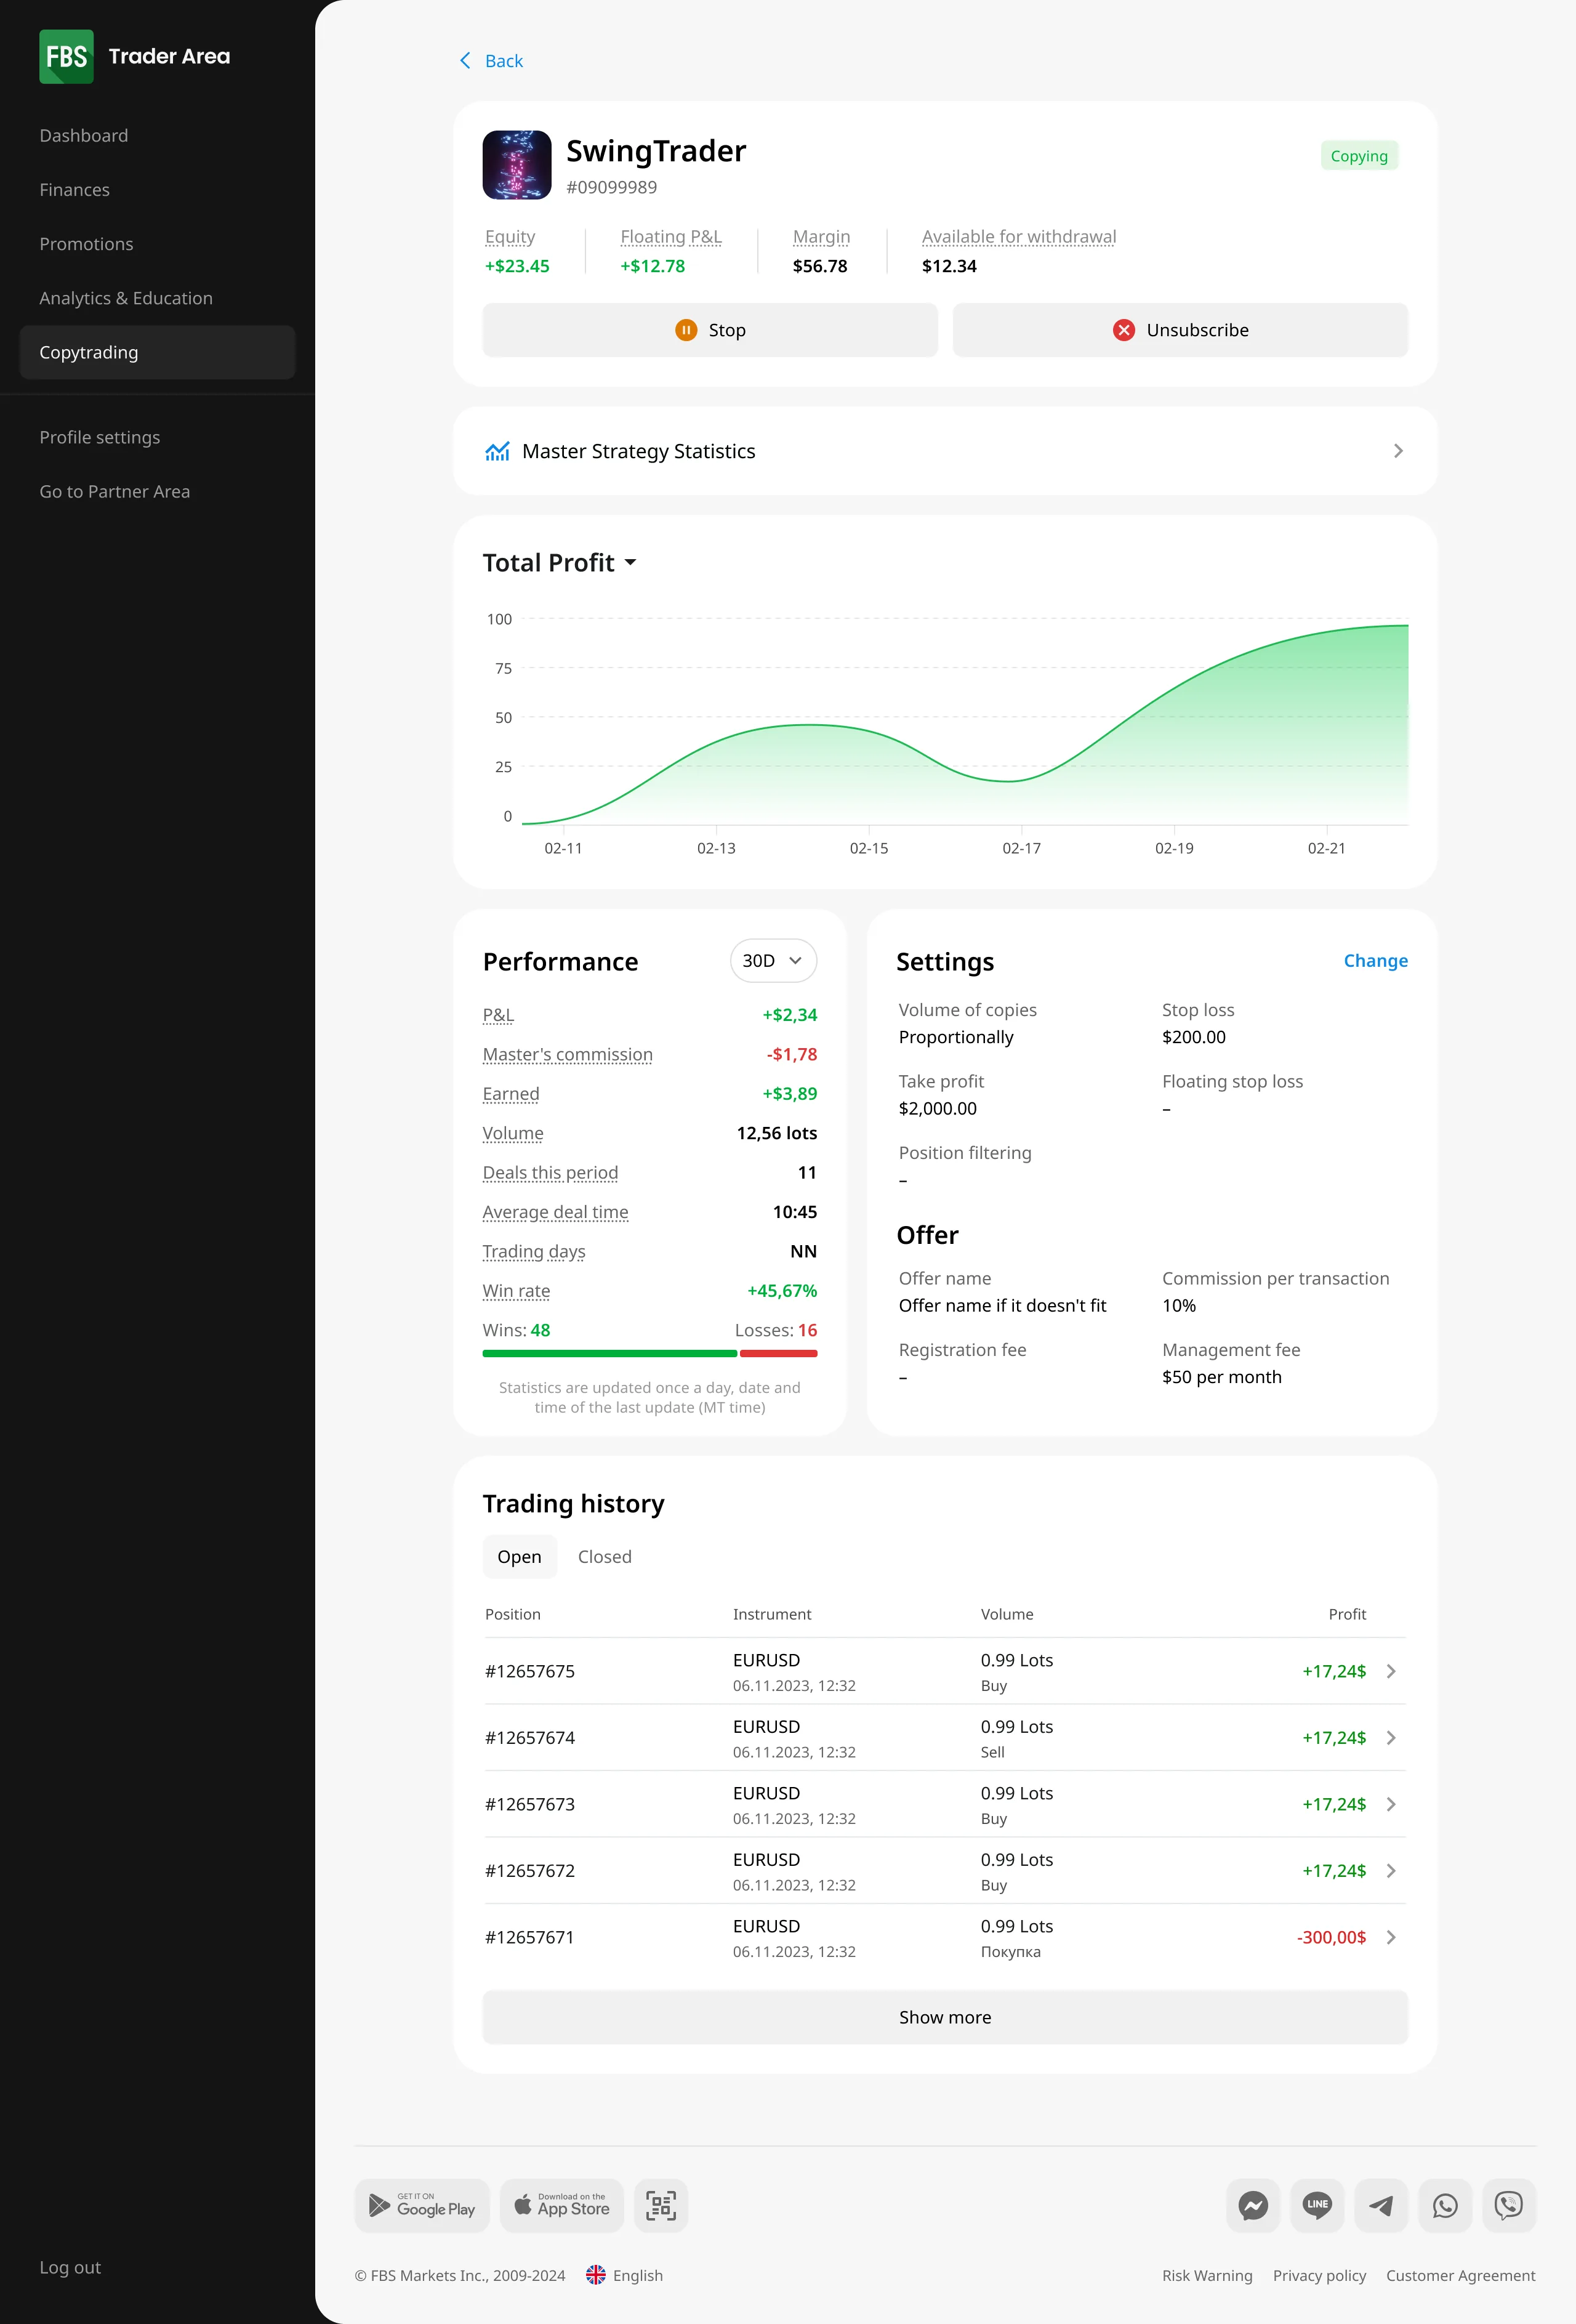
Task: Open the App Store download badge
Action: pyautogui.click(x=562, y=2205)
